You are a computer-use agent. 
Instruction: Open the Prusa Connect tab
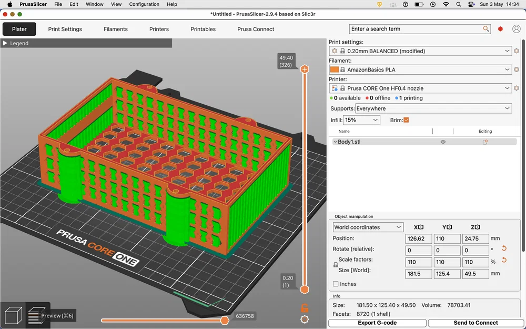tap(256, 29)
